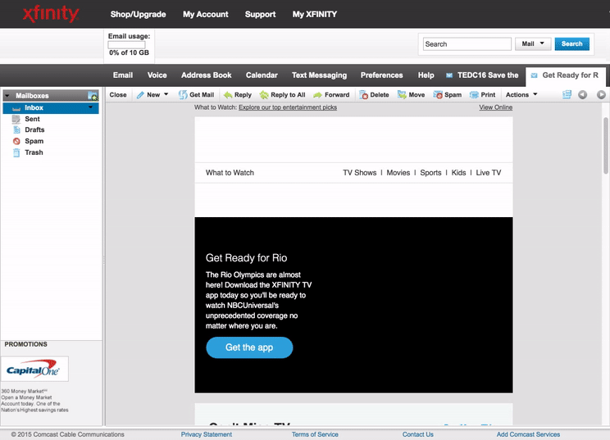Click the Get Mail toolbar icon
This screenshot has width=610, height=440.
coord(196,95)
